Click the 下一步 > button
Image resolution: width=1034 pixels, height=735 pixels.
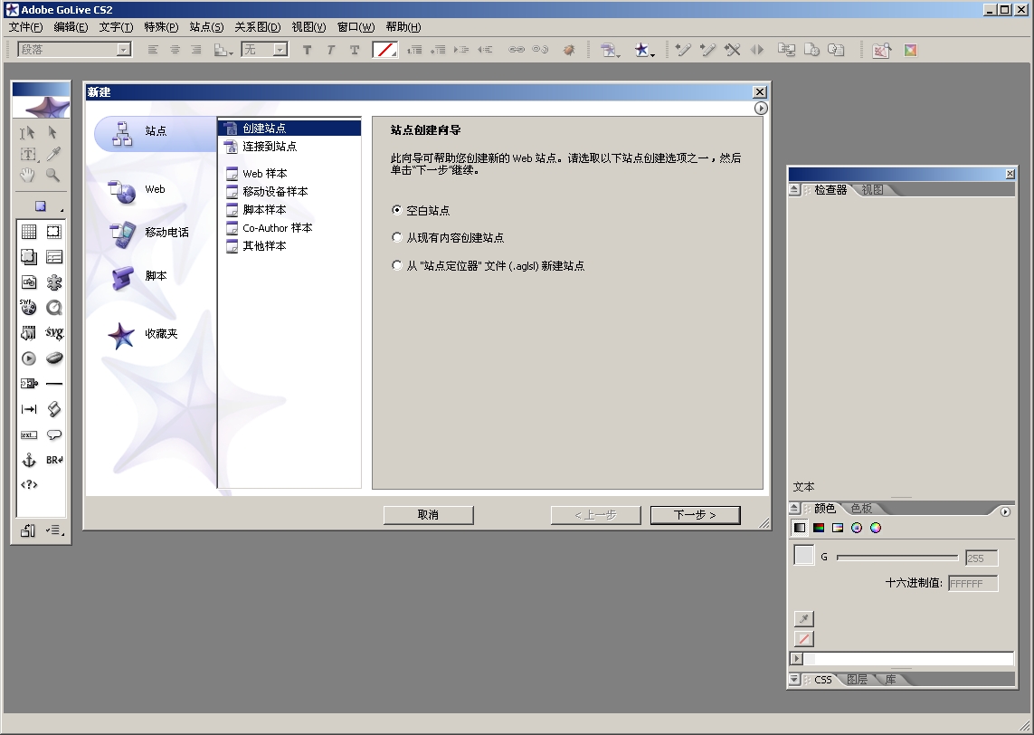(x=695, y=515)
